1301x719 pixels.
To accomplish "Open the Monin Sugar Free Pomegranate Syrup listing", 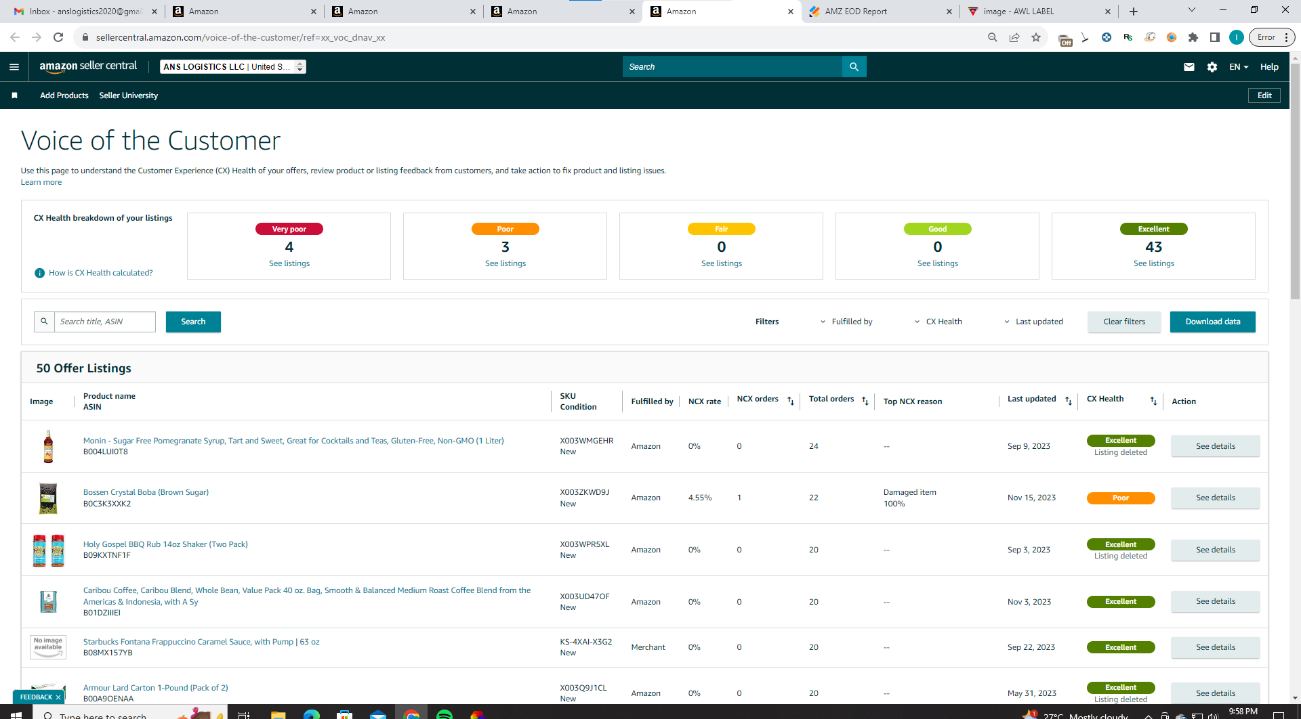I will tap(293, 441).
